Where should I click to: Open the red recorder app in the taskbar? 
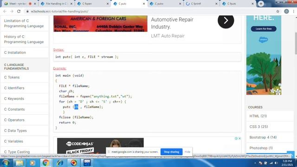click(74, 163)
